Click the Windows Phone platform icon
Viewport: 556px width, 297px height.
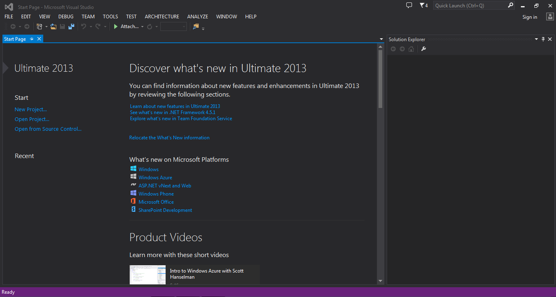coord(133,193)
